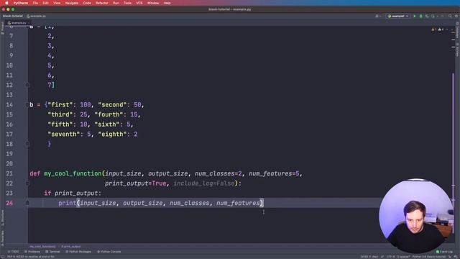This screenshot has width=460, height=259.
Task: Open the Apple menu
Action: pyautogui.click(x=6, y=3)
